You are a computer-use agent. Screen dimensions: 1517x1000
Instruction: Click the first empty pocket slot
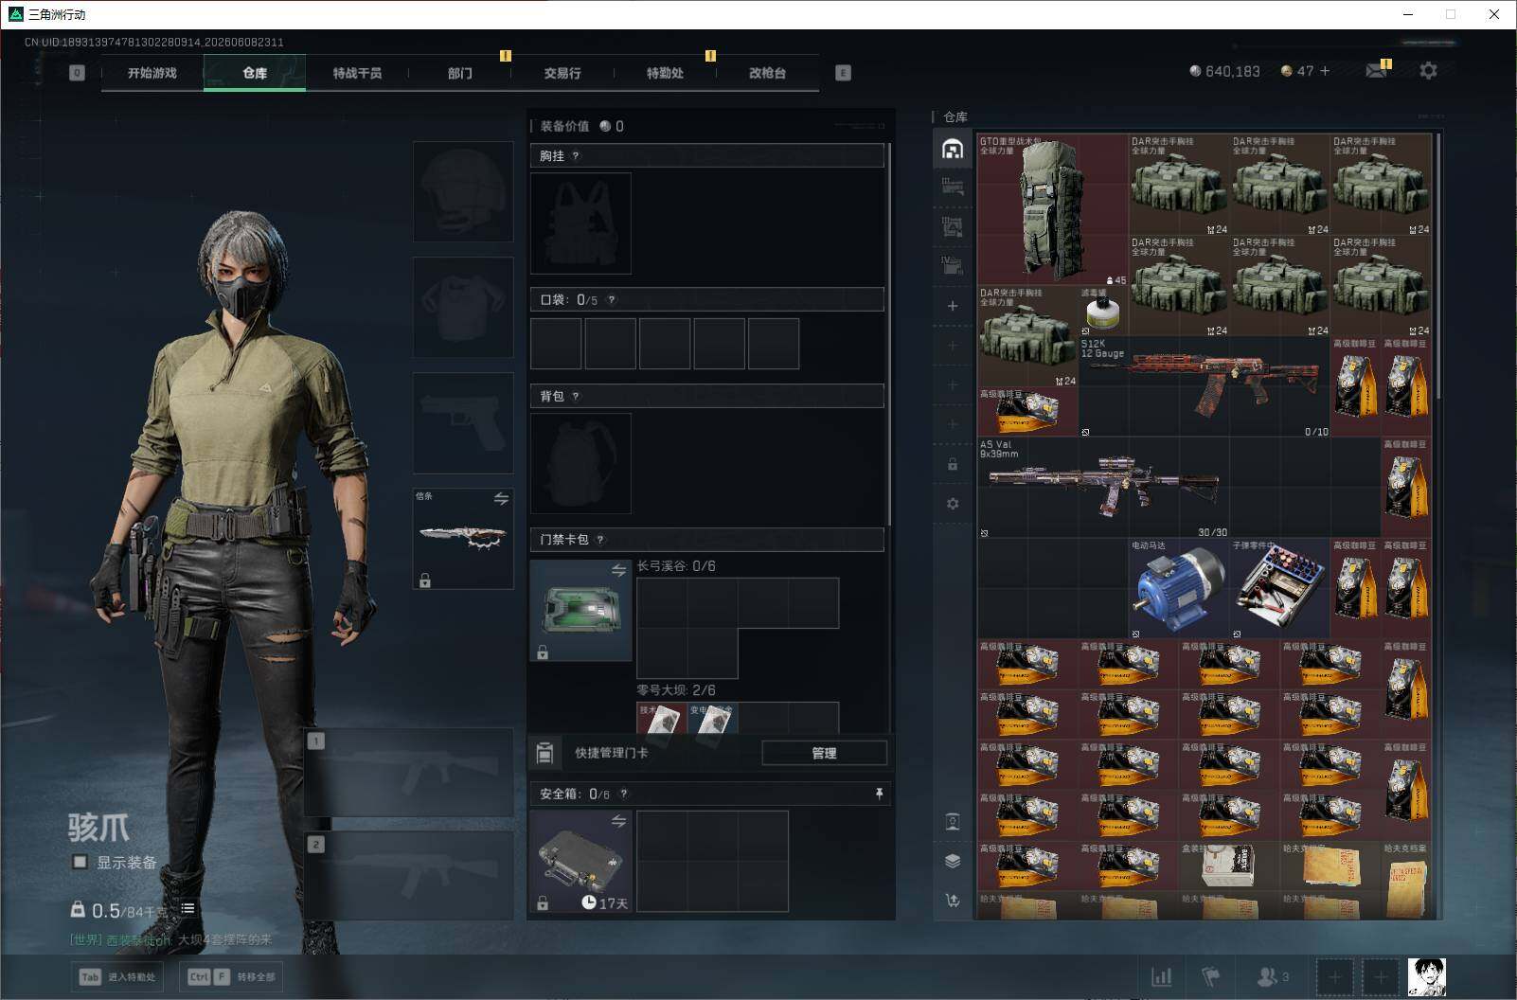click(x=556, y=343)
